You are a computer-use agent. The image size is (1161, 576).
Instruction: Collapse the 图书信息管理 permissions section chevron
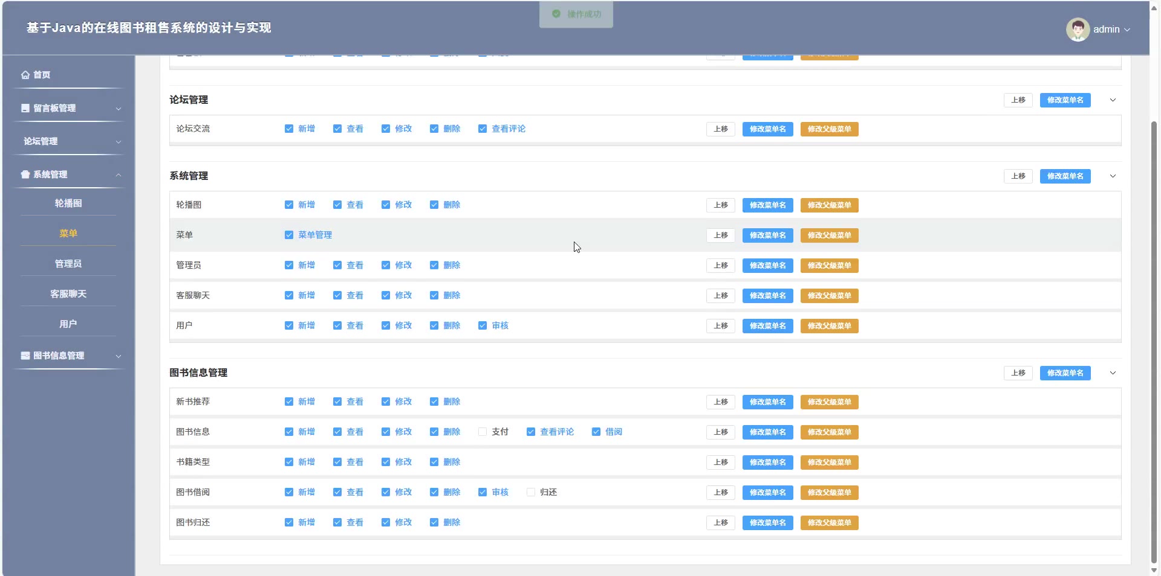click(x=1113, y=373)
